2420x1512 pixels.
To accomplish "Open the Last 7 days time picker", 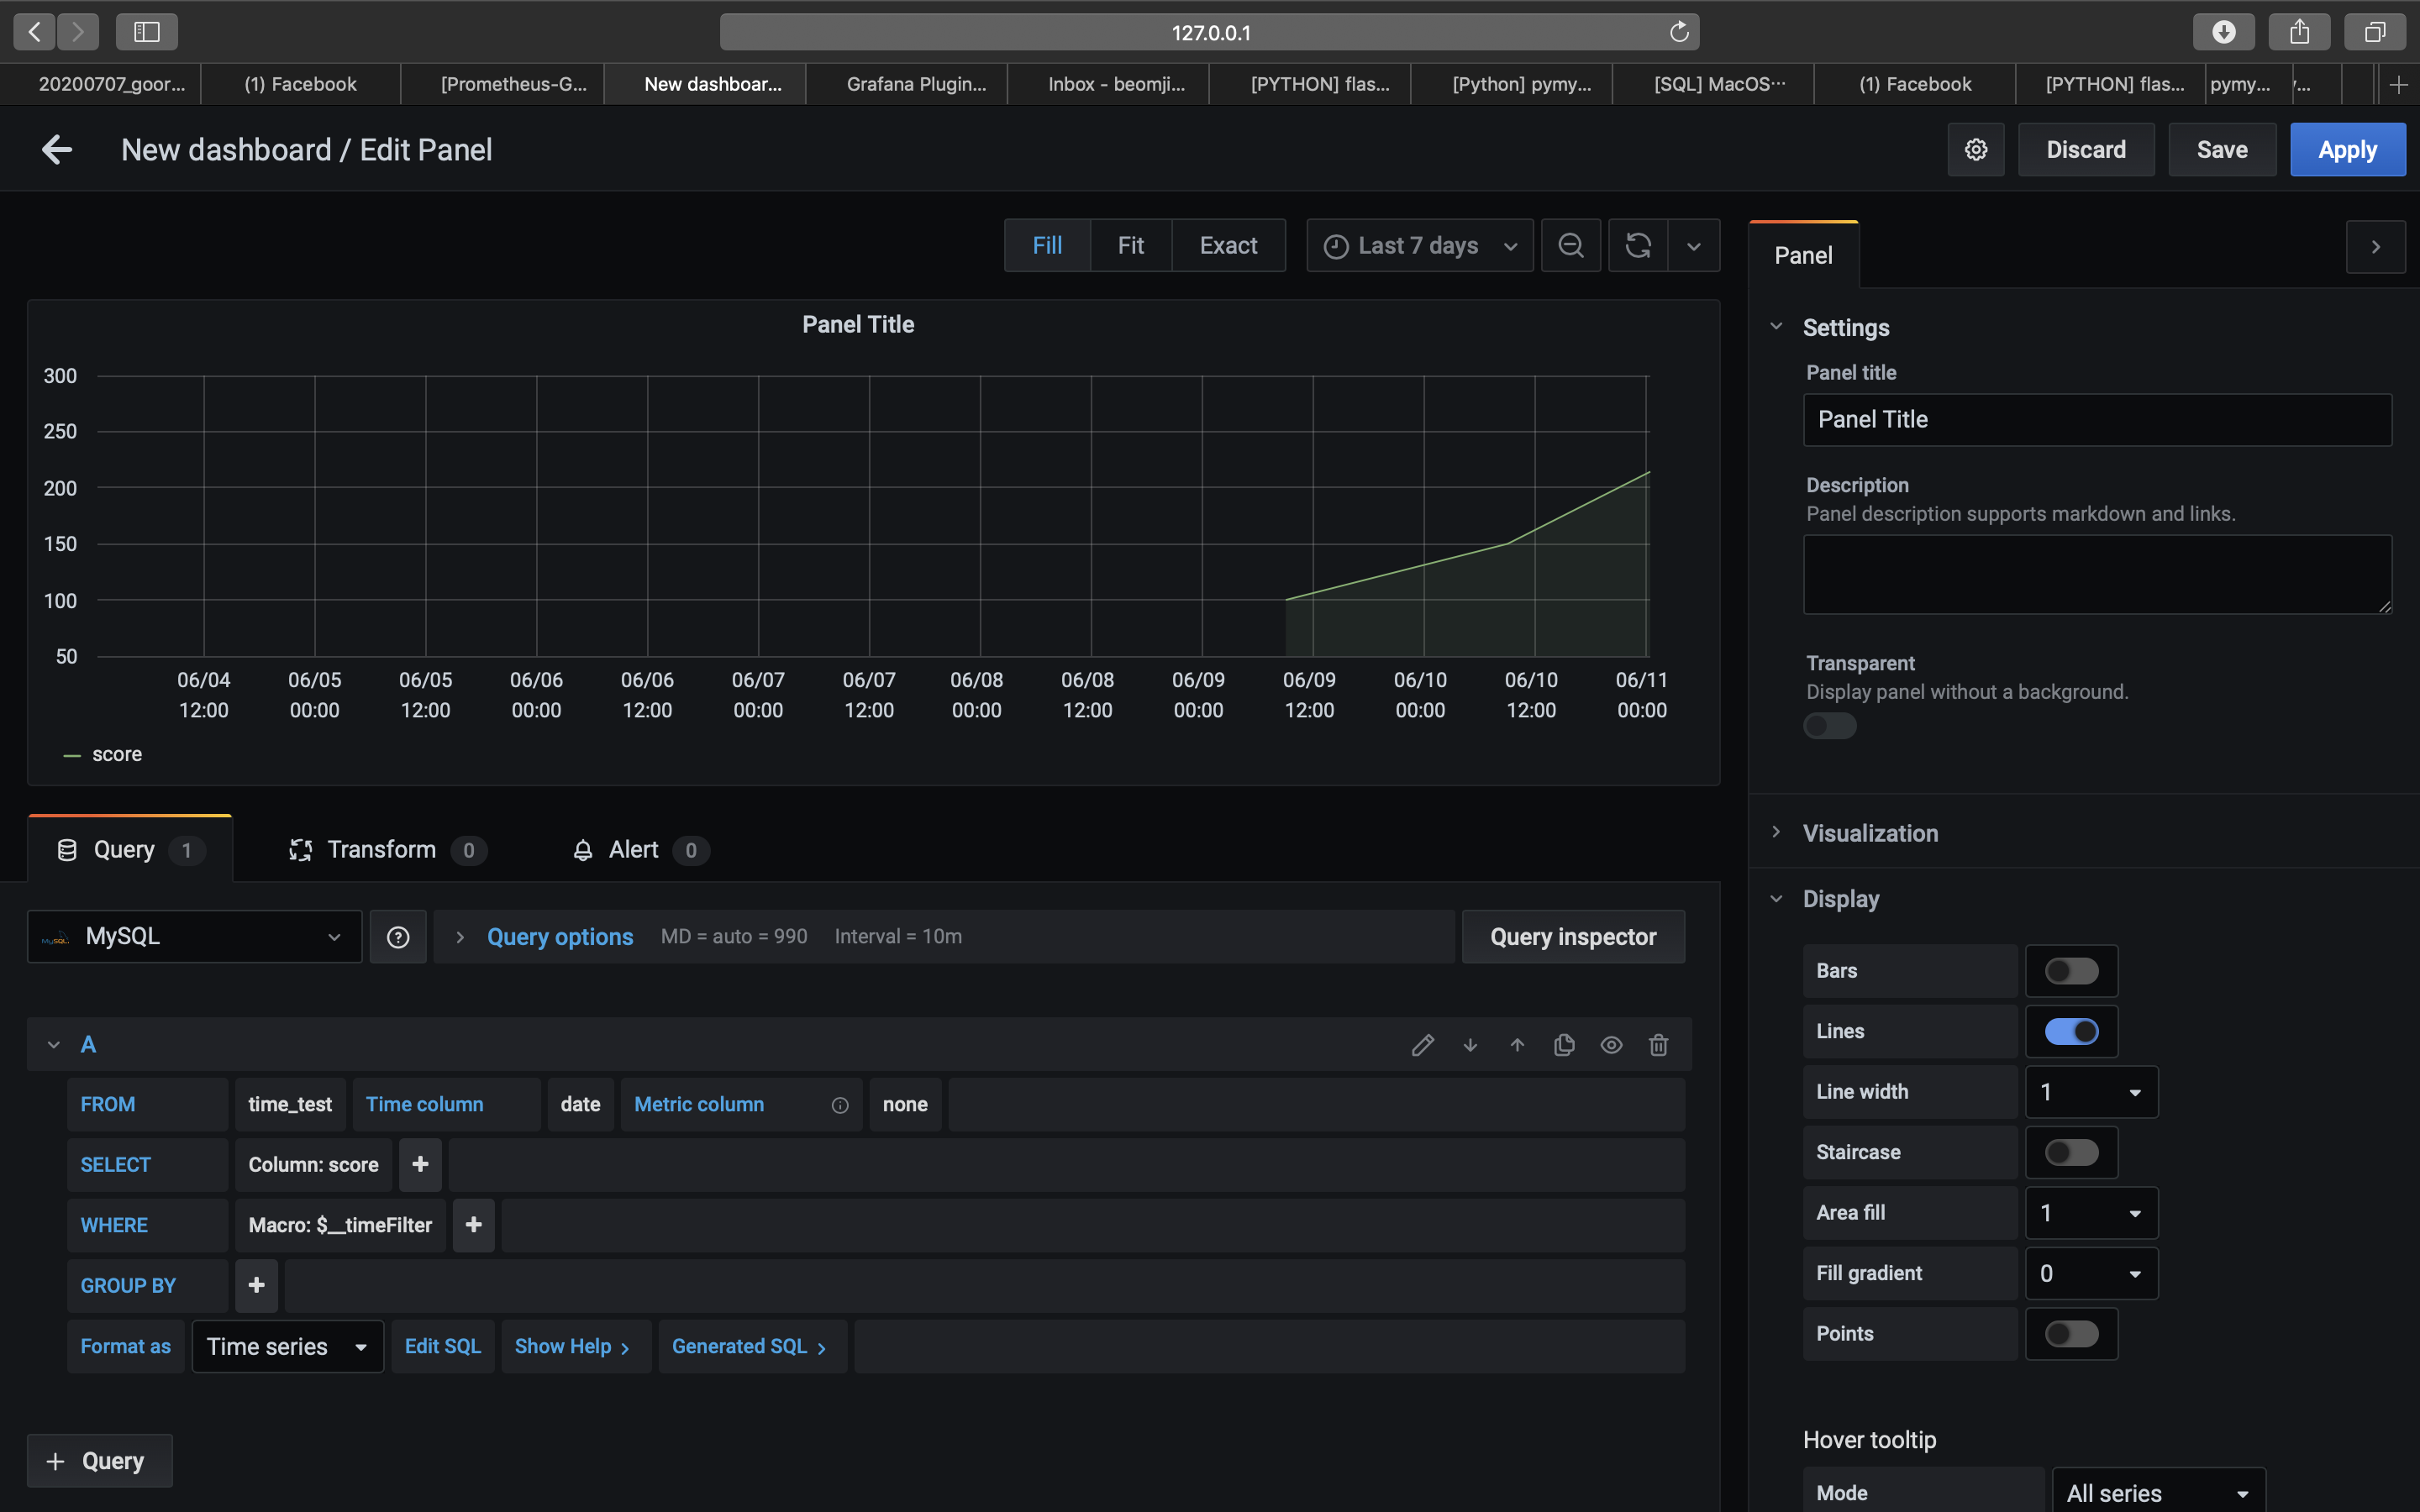I will point(1419,245).
